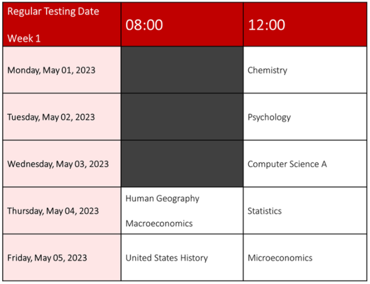
Task: Select the Chemistry exam cell
Action: (305, 70)
